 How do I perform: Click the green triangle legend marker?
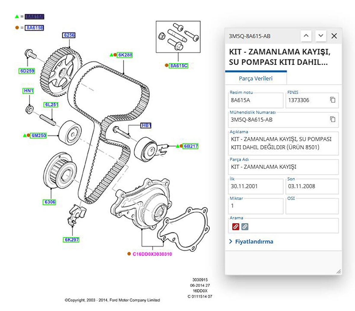pos(17,17)
